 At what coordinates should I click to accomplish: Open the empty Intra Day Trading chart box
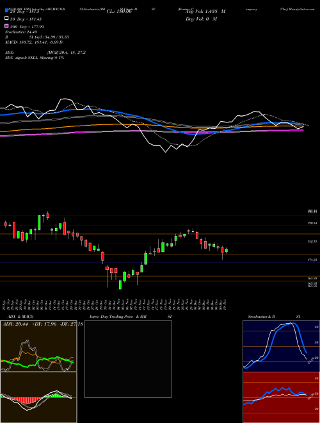128,359
